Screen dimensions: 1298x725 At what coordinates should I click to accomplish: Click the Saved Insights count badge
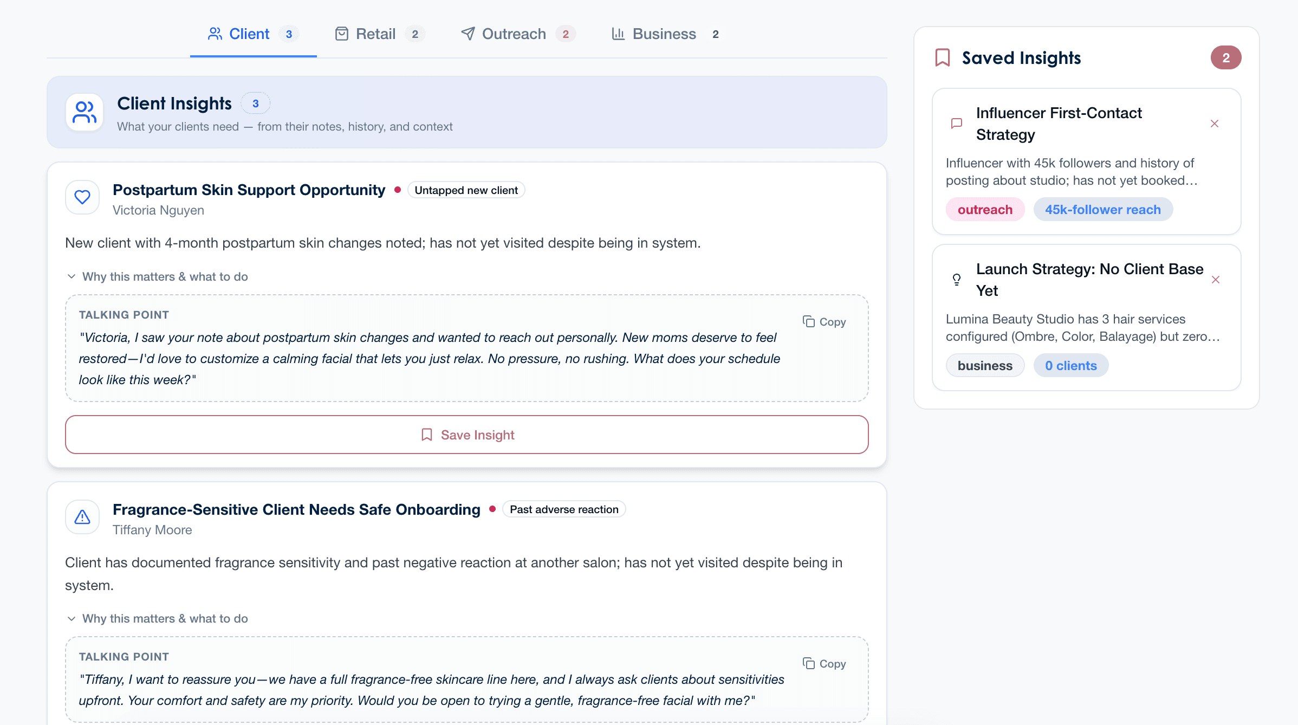pyautogui.click(x=1226, y=57)
